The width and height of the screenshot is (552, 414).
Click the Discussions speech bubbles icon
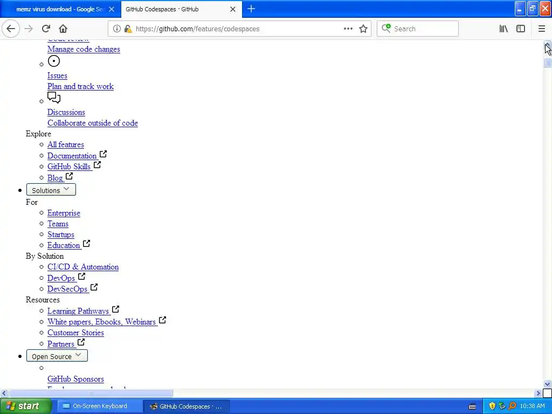pos(54,98)
